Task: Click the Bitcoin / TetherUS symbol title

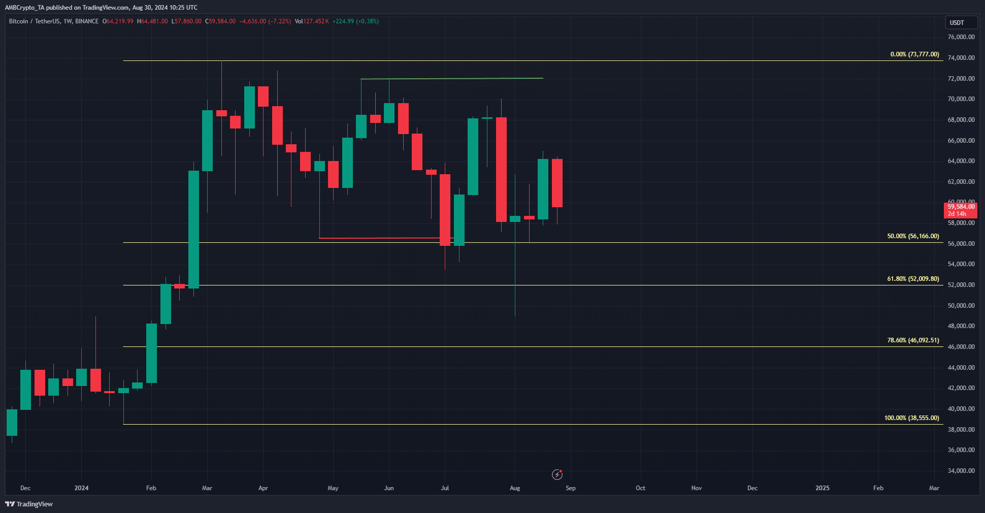Action: pyautogui.click(x=34, y=21)
